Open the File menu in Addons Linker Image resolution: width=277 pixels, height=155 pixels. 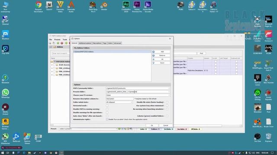51,40
